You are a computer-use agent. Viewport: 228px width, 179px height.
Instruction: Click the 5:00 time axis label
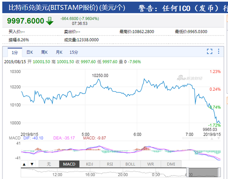[x=85, y=134]
